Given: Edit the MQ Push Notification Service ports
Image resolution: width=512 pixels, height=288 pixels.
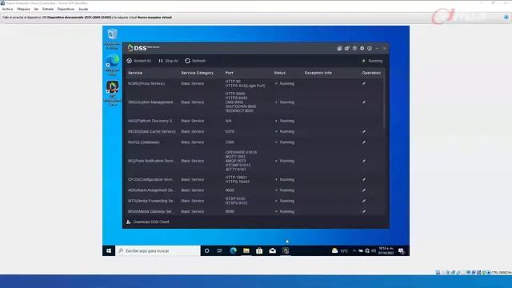Looking at the screenshot, I should click(364, 161).
